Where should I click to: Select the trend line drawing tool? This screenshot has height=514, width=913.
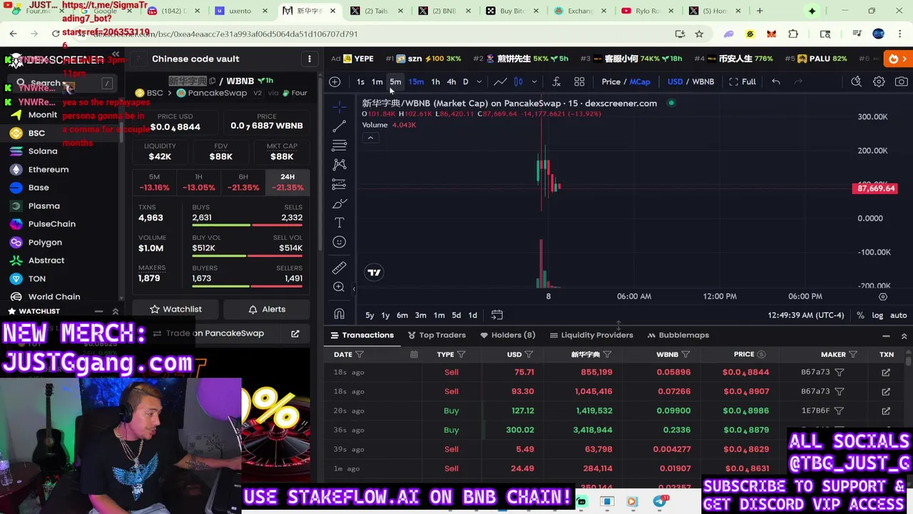tap(340, 126)
